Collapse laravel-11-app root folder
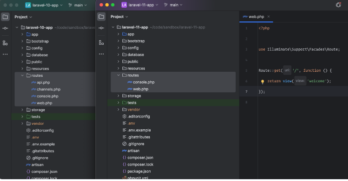 pos(113,27)
